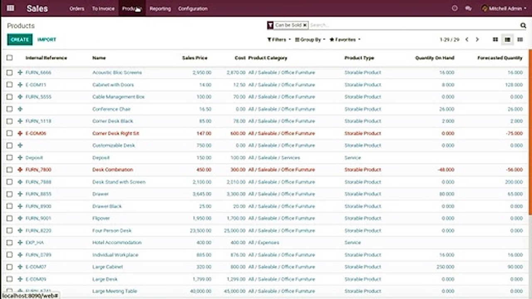Image resolution: width=532 pixels, height=299 pixels.
Task: Click drag handle of FURN_9001 row
Action: [20, 218]
